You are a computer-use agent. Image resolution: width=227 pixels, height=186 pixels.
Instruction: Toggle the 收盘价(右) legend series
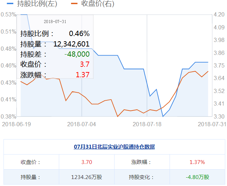click(92, 3)
